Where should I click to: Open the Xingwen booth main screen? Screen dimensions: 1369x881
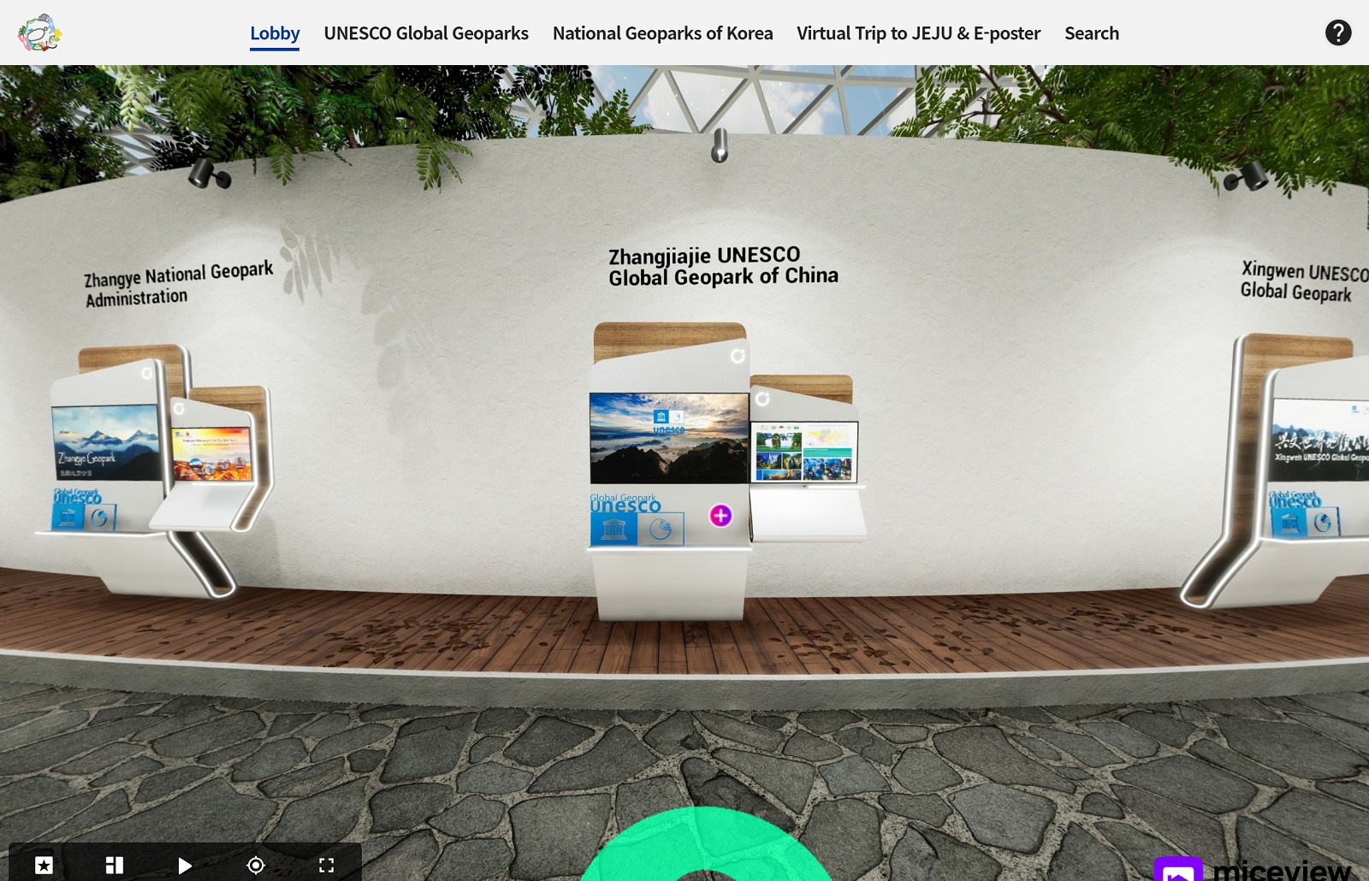[x=1320, y=440]
